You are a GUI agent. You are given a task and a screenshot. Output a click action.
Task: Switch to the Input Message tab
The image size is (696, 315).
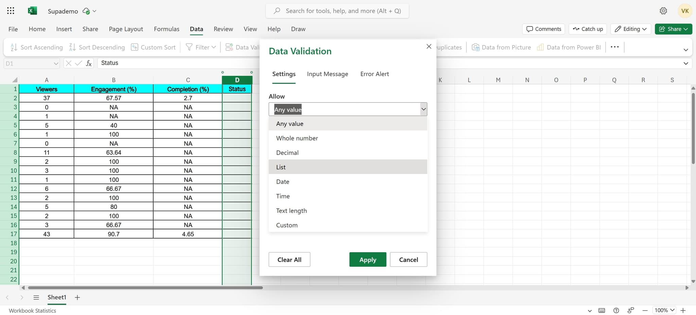point(327,74)
